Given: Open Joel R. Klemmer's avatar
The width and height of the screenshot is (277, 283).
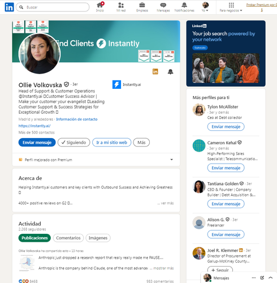Looking at the screenshot, I should (199, 253).
